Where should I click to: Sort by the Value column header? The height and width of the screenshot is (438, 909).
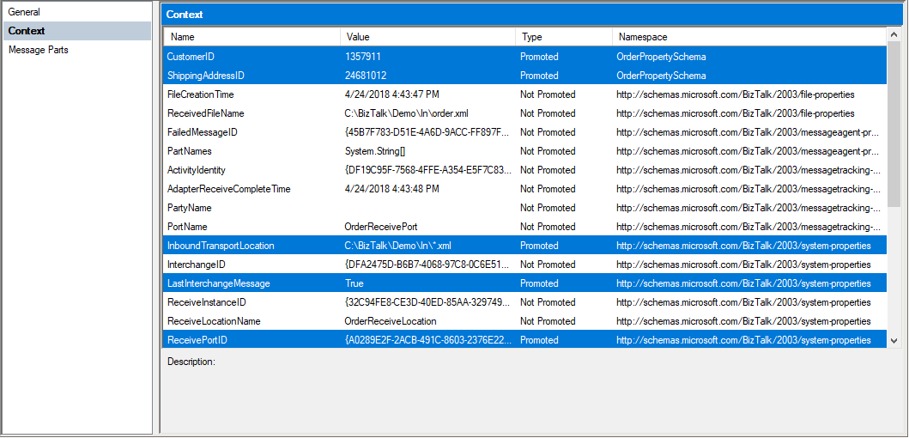point(427,37)
